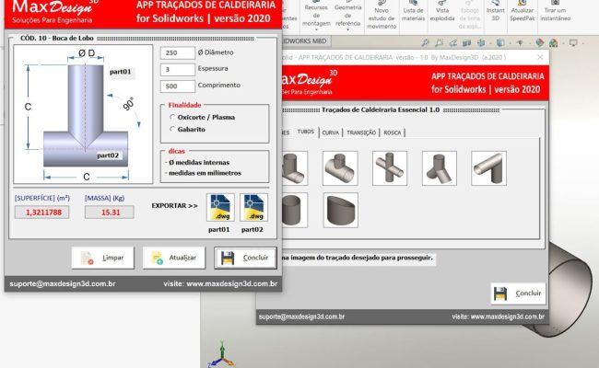Choose the cross-shaped tube intersection icon
Image resolution: width=599 pixels, height=368 pixels.
click(x=390, y=167)
